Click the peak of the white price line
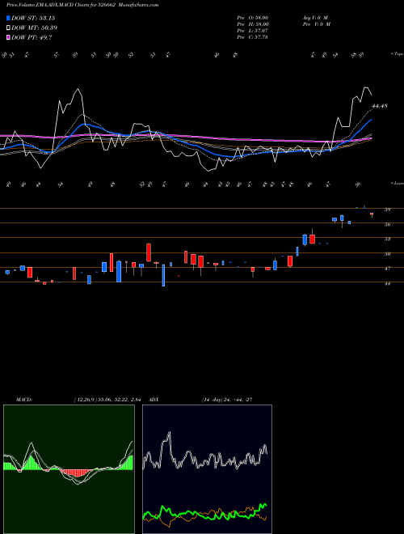This screenshot has width=404, height=534. [365, 87]
